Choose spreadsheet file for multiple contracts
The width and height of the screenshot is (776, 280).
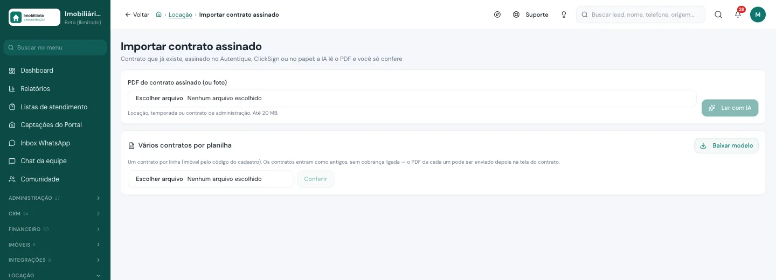(x=211, y=179)
